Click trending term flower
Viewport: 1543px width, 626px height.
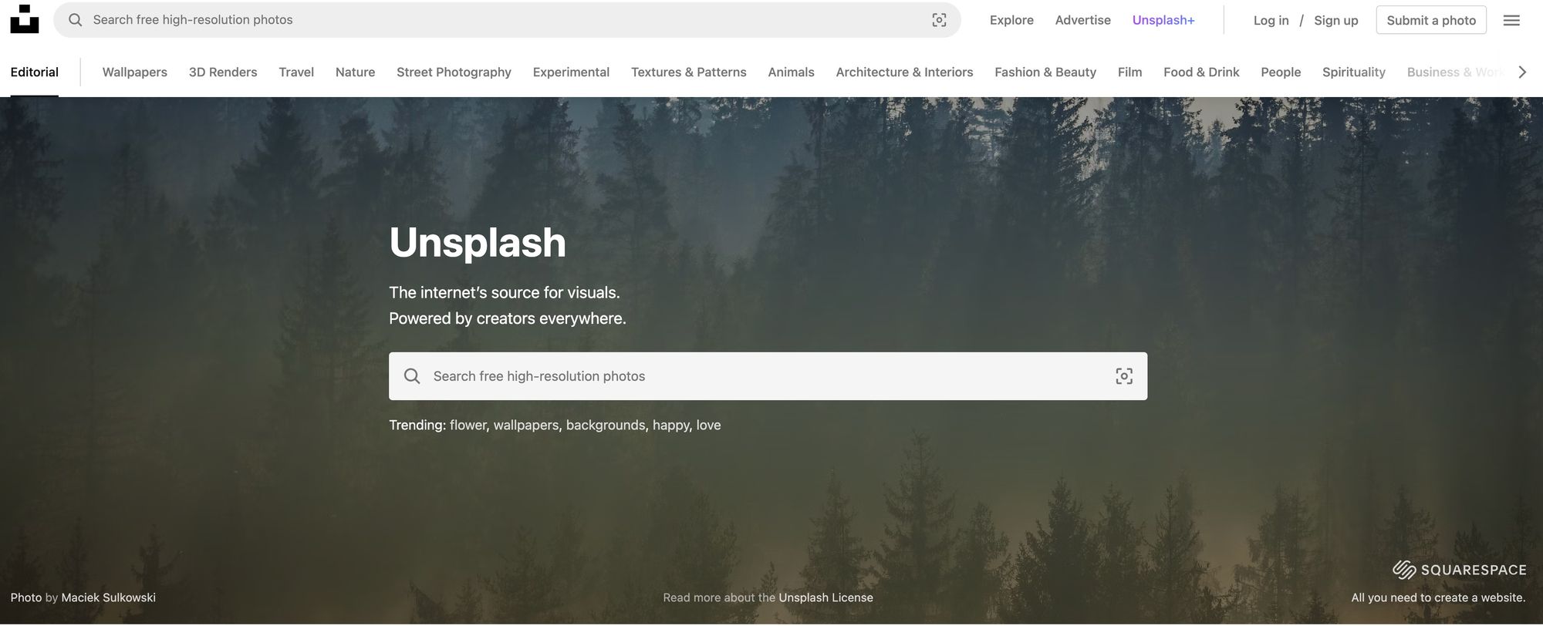tap(468, 425)
